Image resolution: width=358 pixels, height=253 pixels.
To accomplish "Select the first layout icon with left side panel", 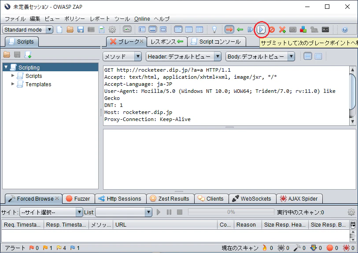I will tap(142, 29).
